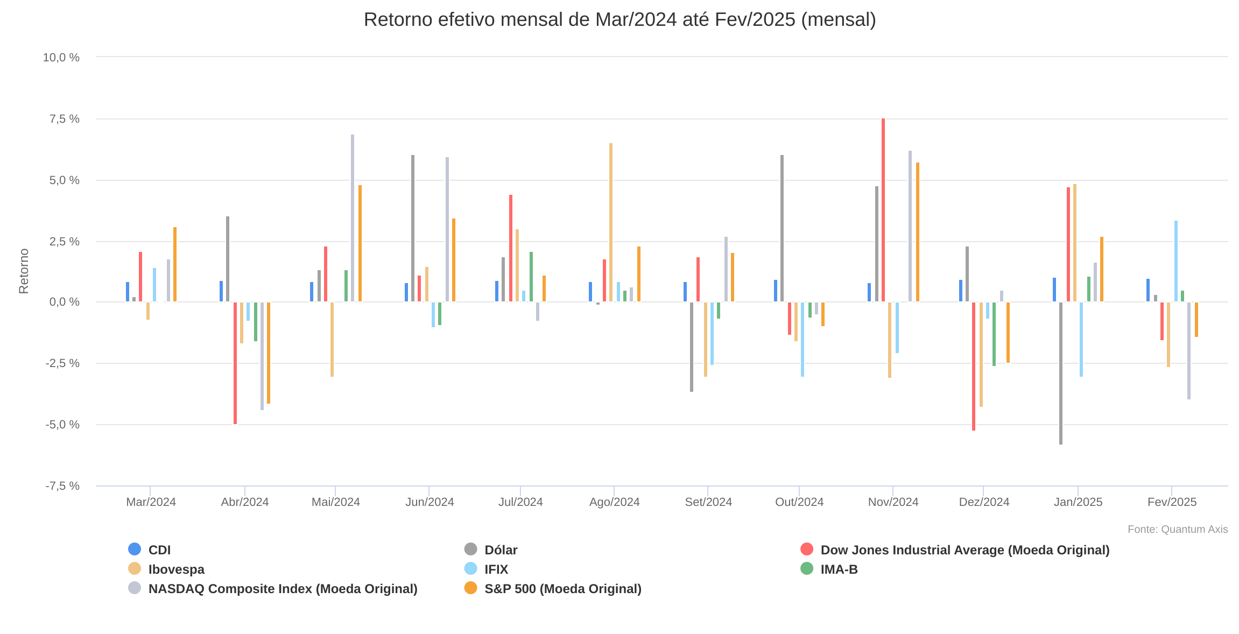Click the 7,5 % y-axis label

(65, 119)
